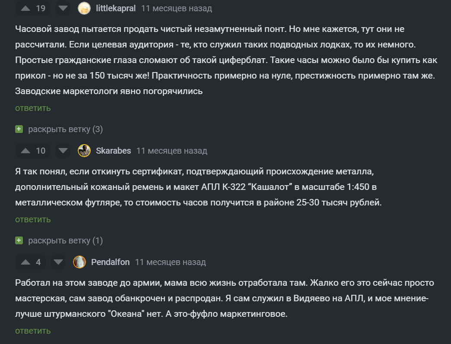The image size is (451, 344).
Task: Reply to littlekapral's comment
Action: tap(33, 108)
